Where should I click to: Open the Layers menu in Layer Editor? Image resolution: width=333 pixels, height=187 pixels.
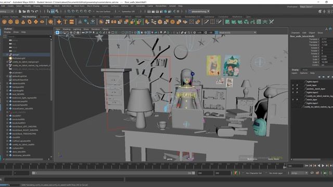click(x=294, y=73)
